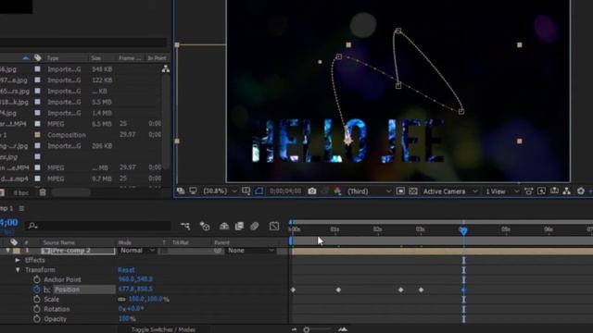
Task: Click the zoom out icon on timeline
Action: pyautogui.click(x=295, y=329)
